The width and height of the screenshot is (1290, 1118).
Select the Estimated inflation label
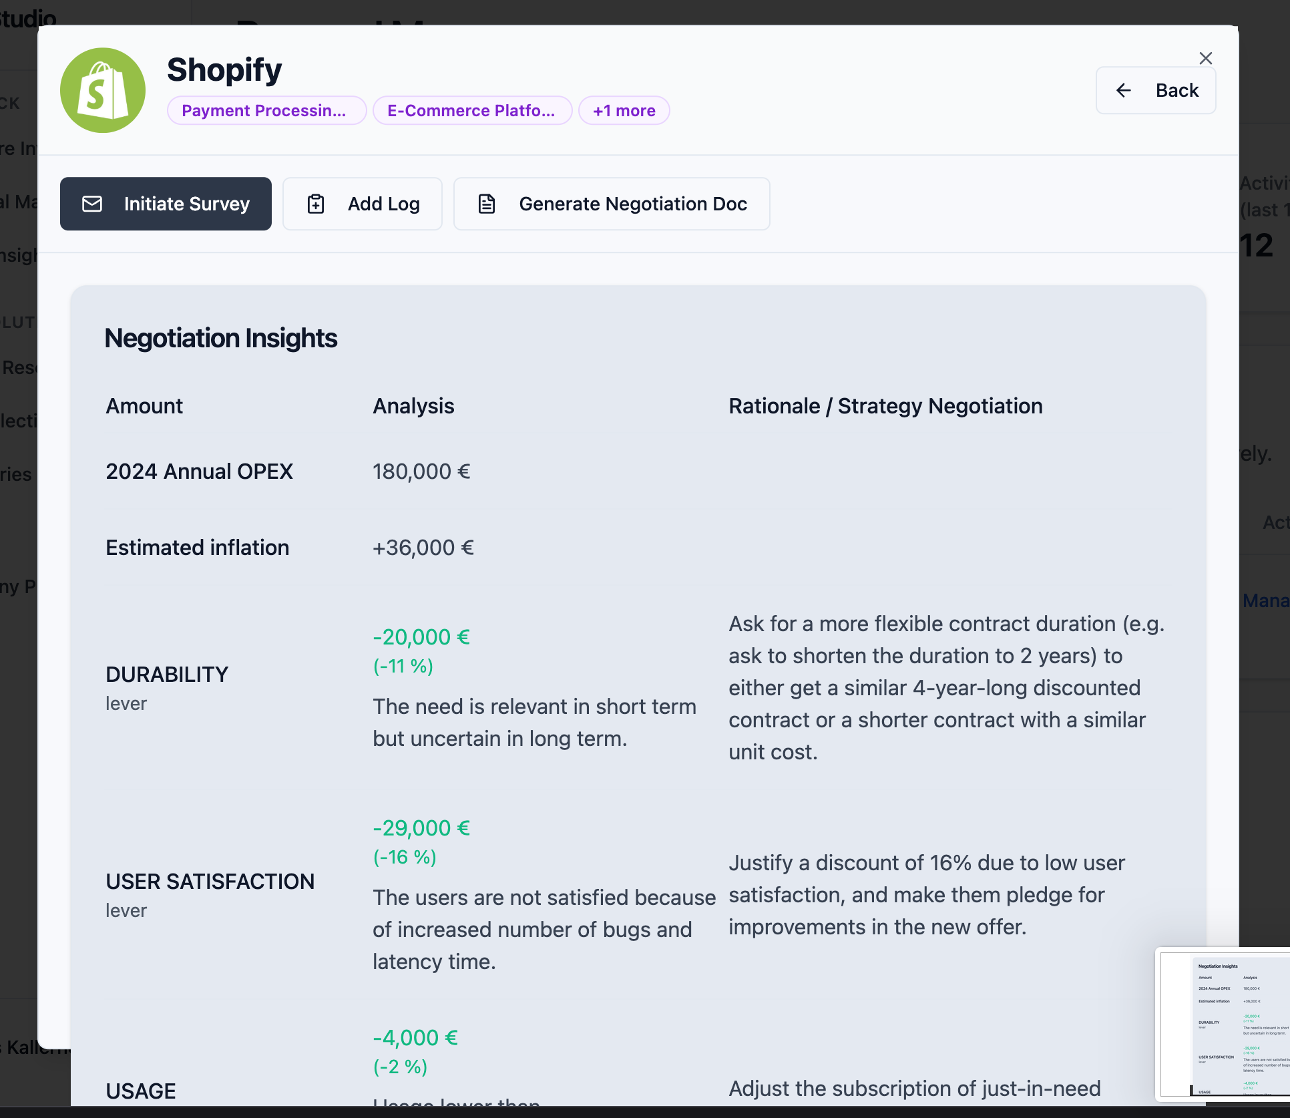(198, 548)
